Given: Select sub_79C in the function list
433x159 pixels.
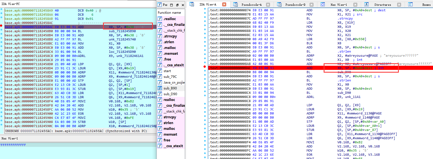Looking at the screenshot, I should tap(170, 77).
